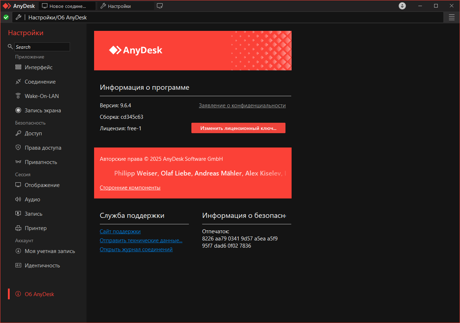Click the green checkmark connection status icon
The height and width of the screenshot is (323, 460).
point(6,17)
